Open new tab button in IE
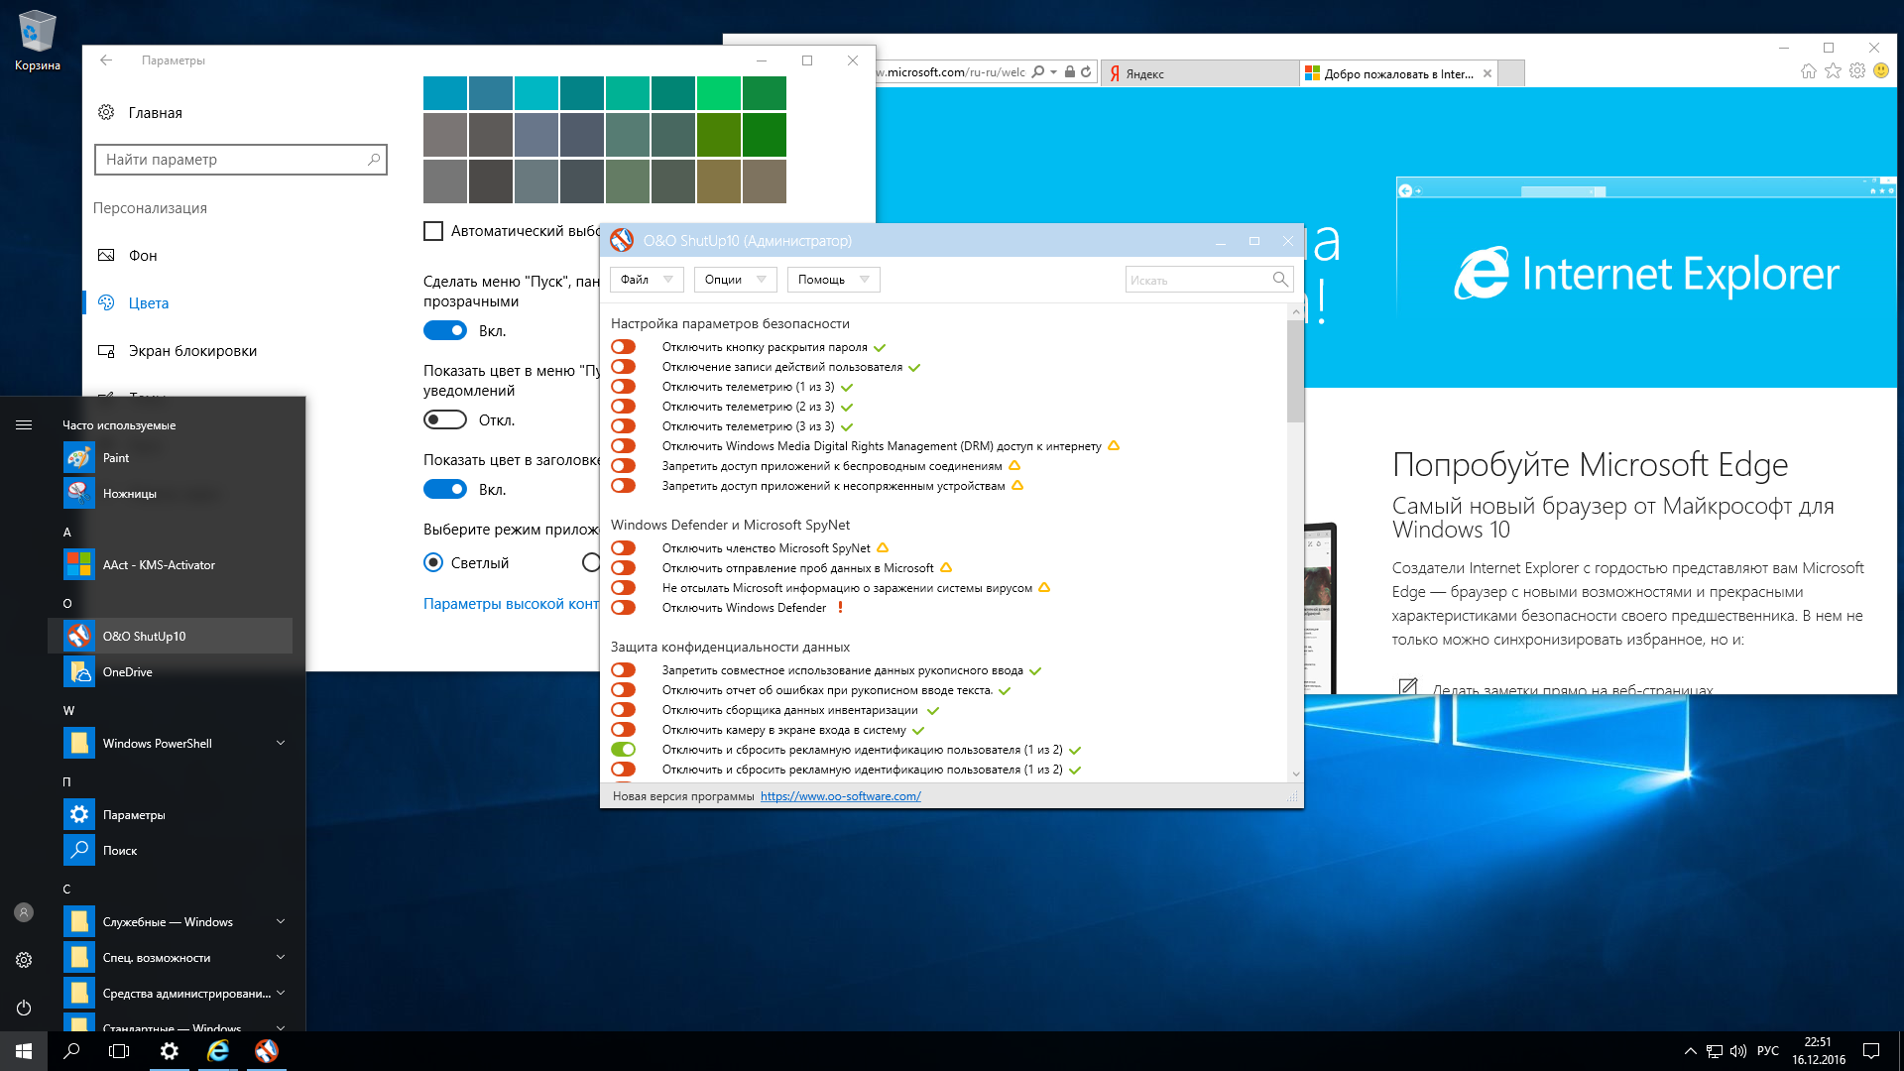This screenshot has height=1071, width=1904. tap(1511, 73)
